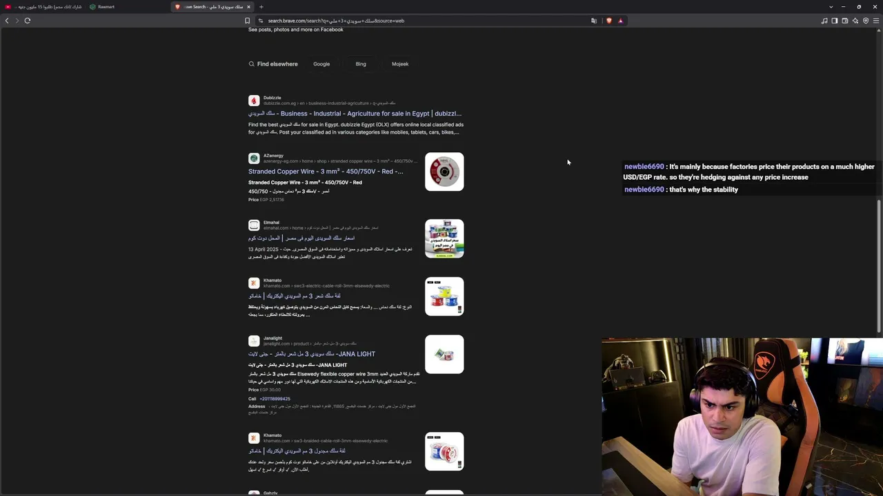Open the browser hamburger menu
883x496 pixels.
click(876, 21)
